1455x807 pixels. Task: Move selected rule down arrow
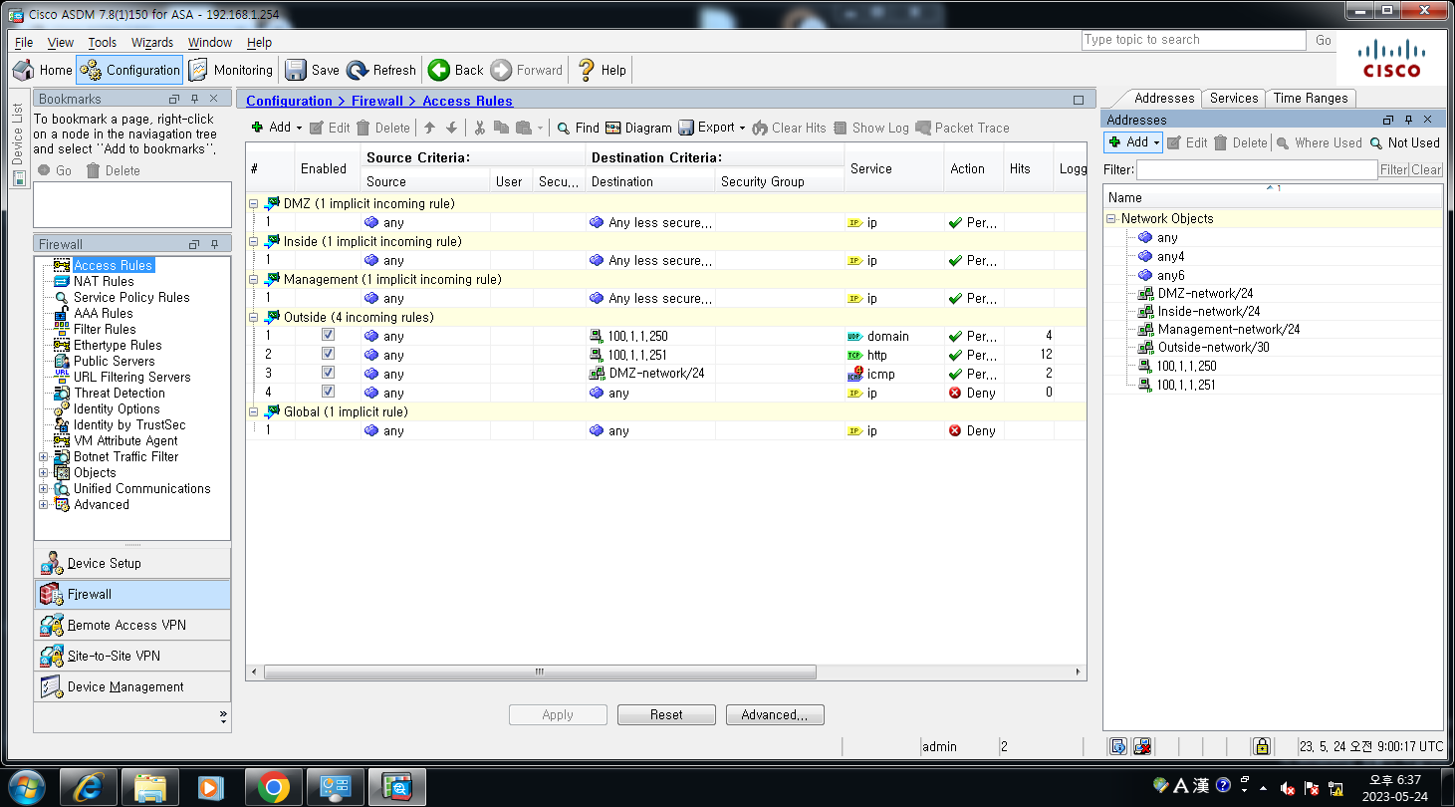451,128
